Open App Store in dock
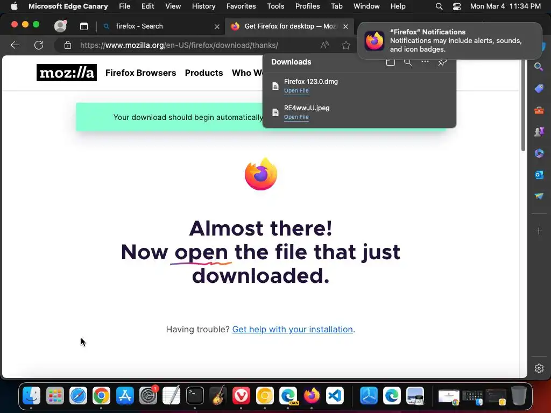Screen dimensions: 551x413 125,396
